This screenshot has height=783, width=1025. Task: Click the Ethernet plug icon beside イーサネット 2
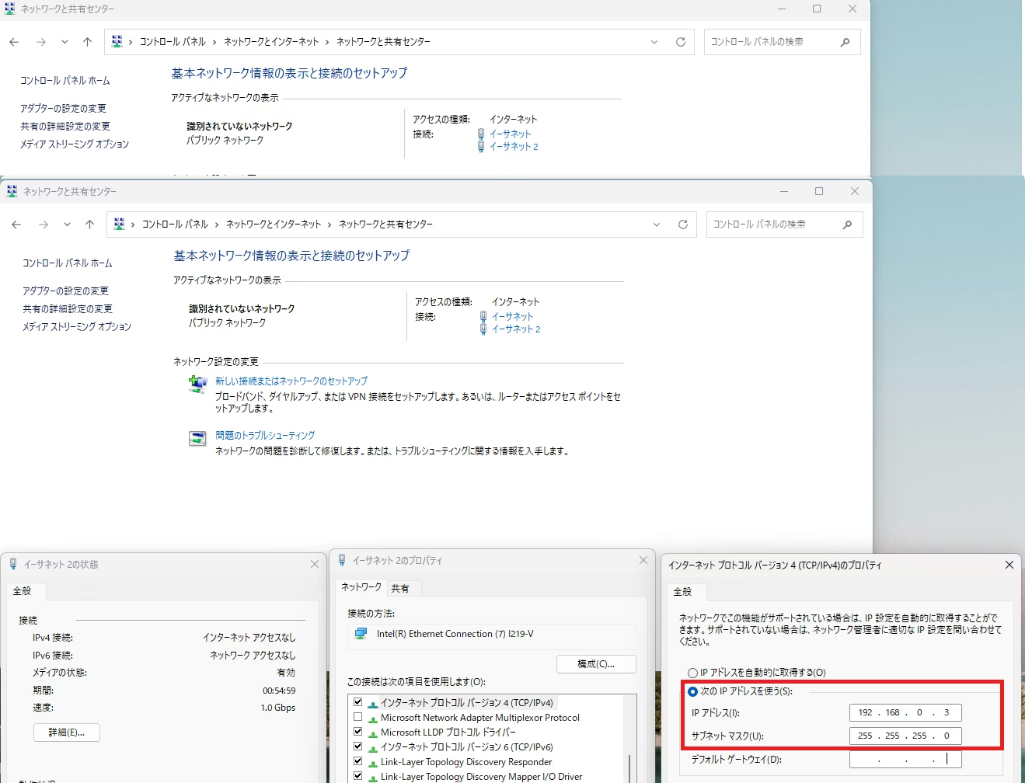tap(483, 329)
